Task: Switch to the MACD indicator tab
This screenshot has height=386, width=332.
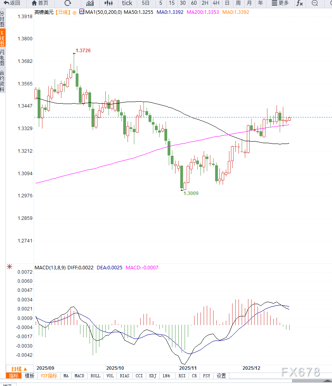Action: coord(79,376)
